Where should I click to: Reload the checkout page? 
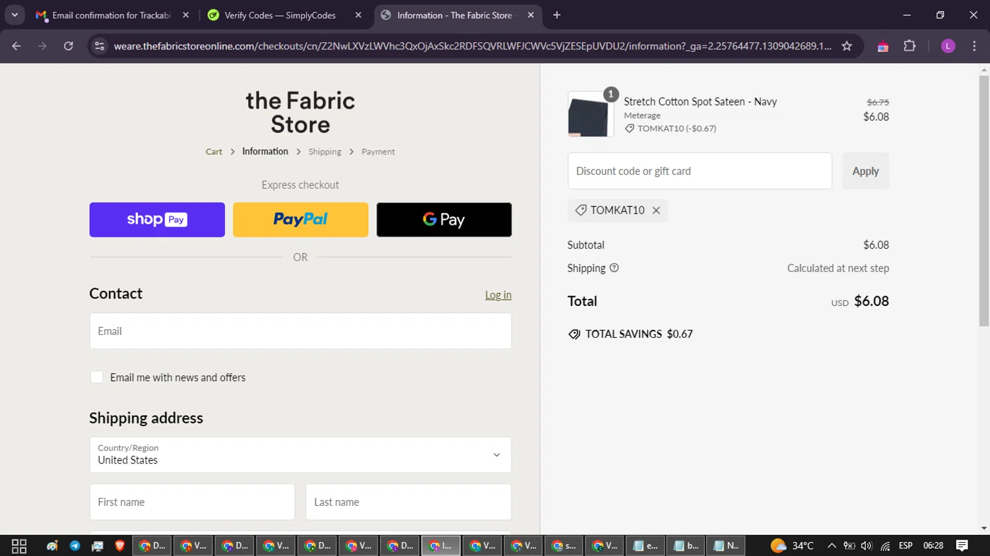pos(68,46)
